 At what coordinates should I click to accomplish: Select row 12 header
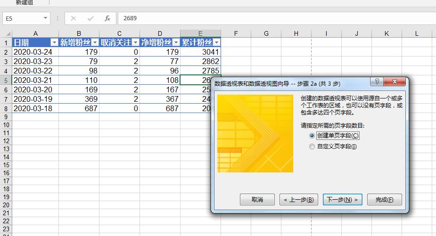click(6, 141)
